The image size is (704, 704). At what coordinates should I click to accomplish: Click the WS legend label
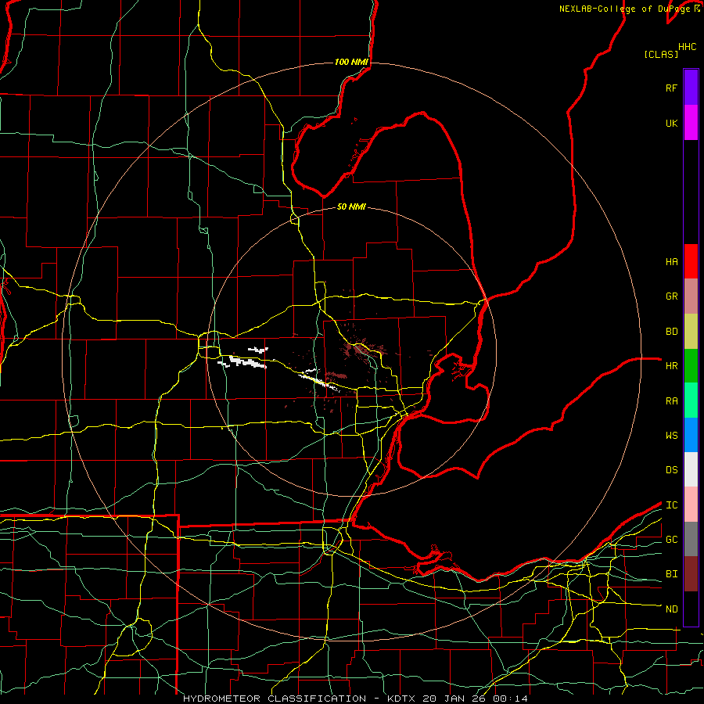pos(671,436)
